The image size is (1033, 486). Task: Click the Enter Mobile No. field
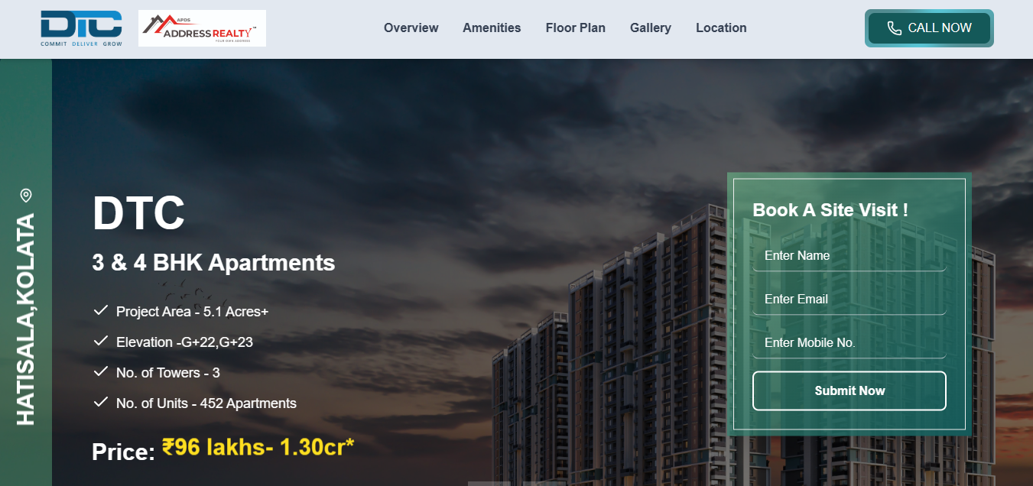point(849,343)
